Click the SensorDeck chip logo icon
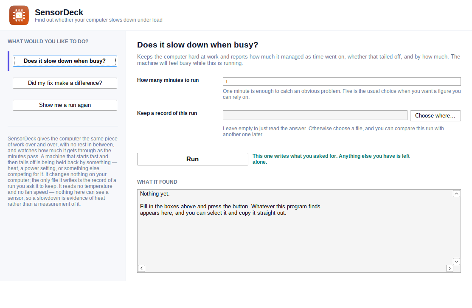The width and height of the screenshot is (472, 308). click(19, 15)
